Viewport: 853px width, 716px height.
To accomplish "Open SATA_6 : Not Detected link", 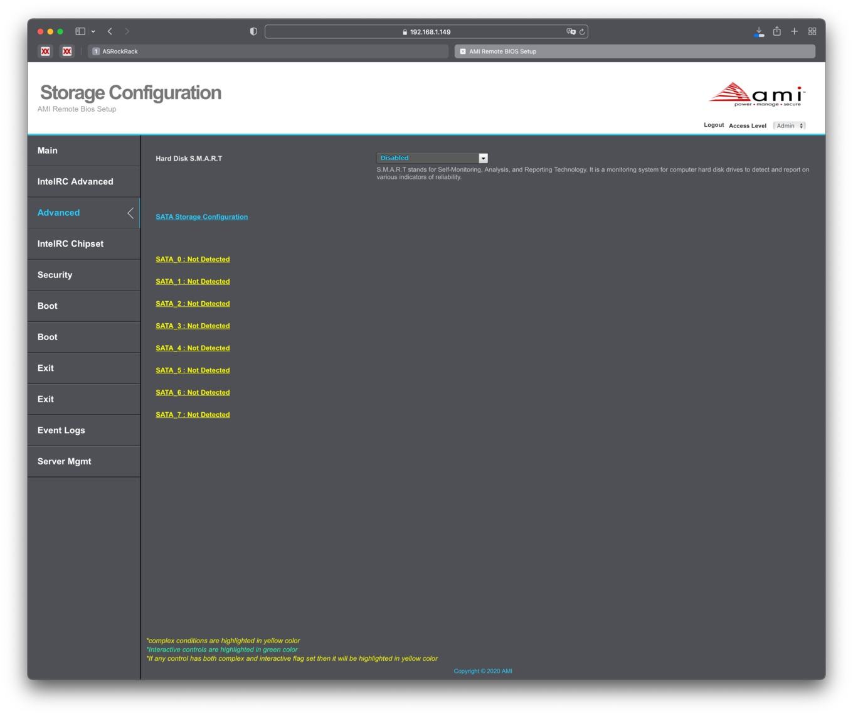I will coord(193,393).
